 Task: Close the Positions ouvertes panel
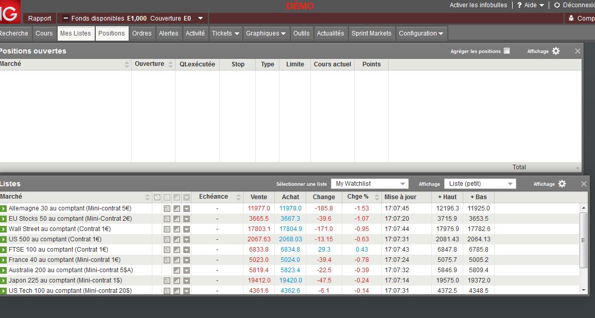[577, 51]
